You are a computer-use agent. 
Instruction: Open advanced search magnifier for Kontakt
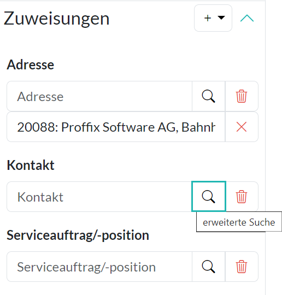tap(209, 197)
